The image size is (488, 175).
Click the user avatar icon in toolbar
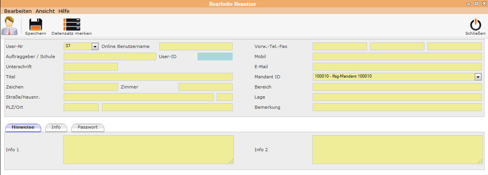(x=10, y=26)
